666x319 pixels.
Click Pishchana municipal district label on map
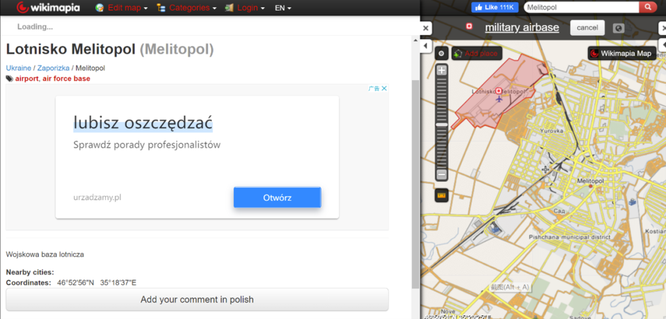569,237
